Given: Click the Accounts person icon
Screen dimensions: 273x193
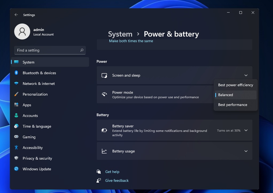Looking at the screenshot, I should coord(16,116).
